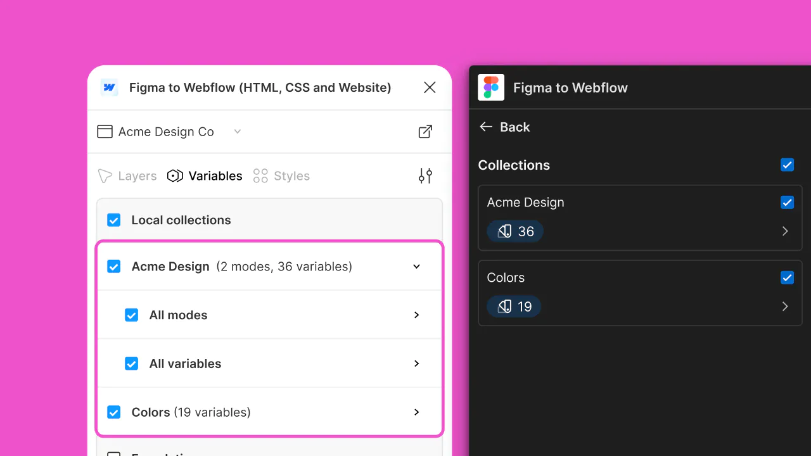The width and height of the screenshot is (811, 456).
Task: Click the Back arrow icon
Action: 486,127
